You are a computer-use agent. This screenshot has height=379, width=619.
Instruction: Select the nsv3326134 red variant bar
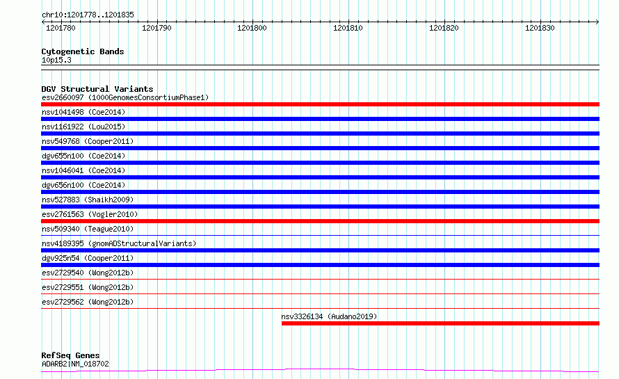440,323
